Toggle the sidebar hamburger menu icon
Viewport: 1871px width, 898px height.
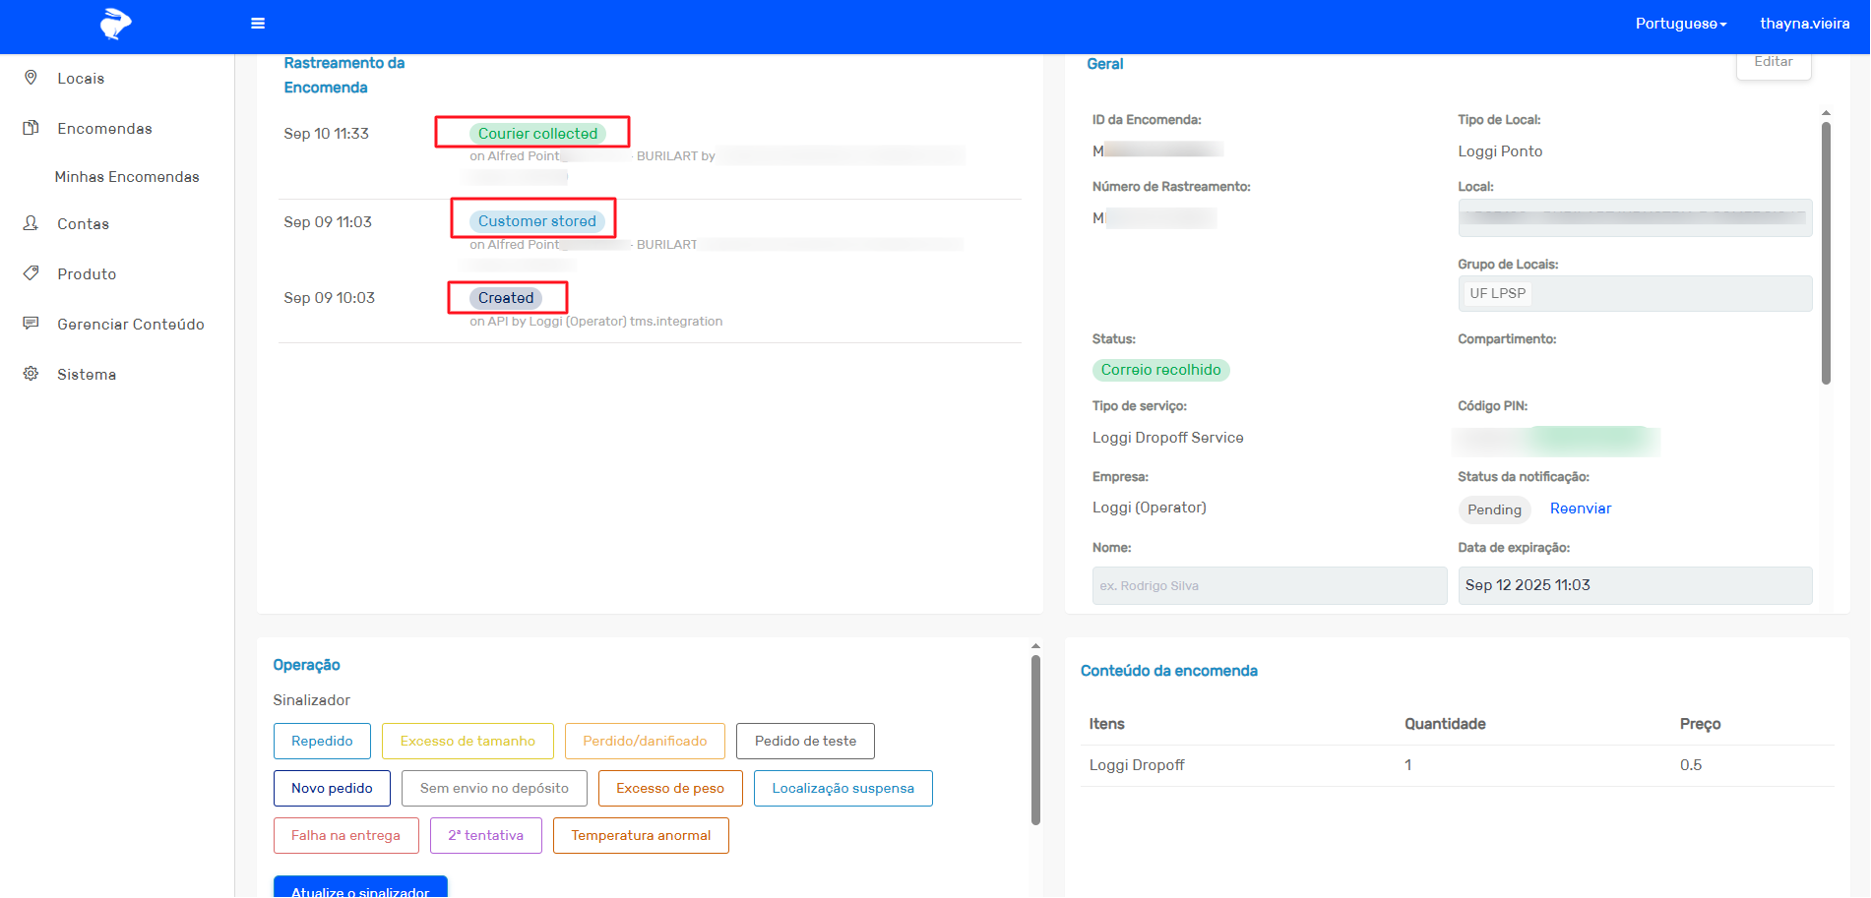258,23
